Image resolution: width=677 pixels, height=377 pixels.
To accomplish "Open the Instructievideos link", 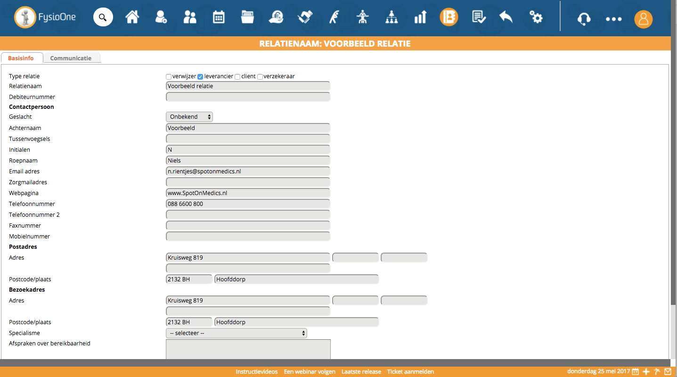I will 257,372.
